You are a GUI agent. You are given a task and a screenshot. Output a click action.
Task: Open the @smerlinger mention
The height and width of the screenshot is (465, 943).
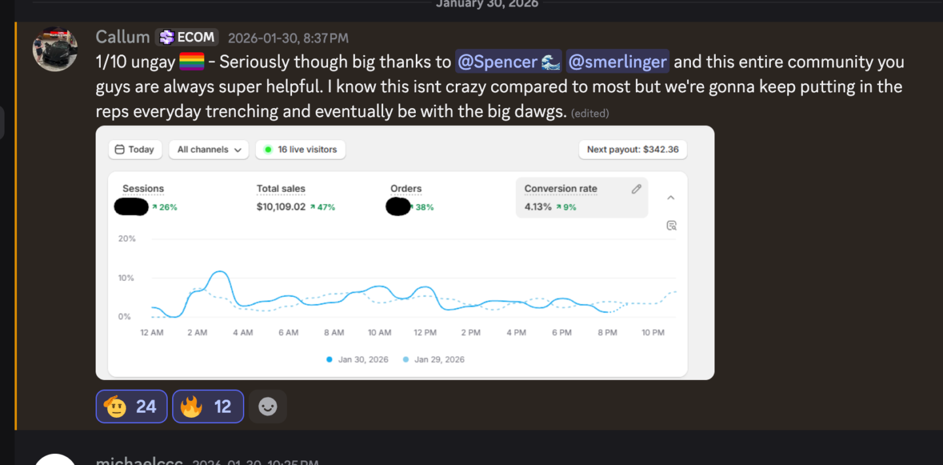click(617, 62)
